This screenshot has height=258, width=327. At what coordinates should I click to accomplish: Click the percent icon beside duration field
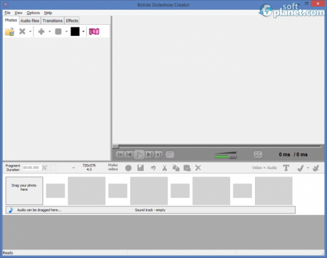(44, 168)
